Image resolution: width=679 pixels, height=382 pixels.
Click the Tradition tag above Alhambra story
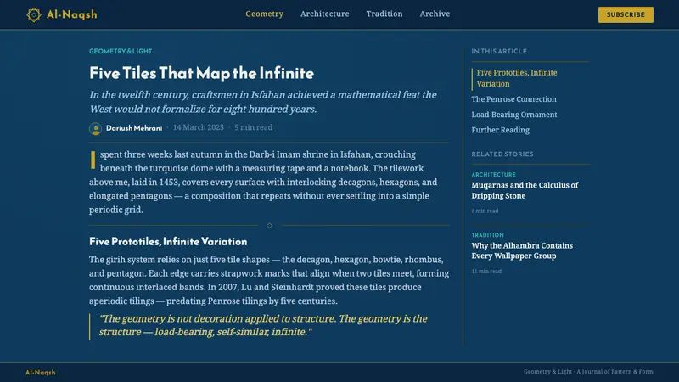pyautogui.click(x=487, y=235)
